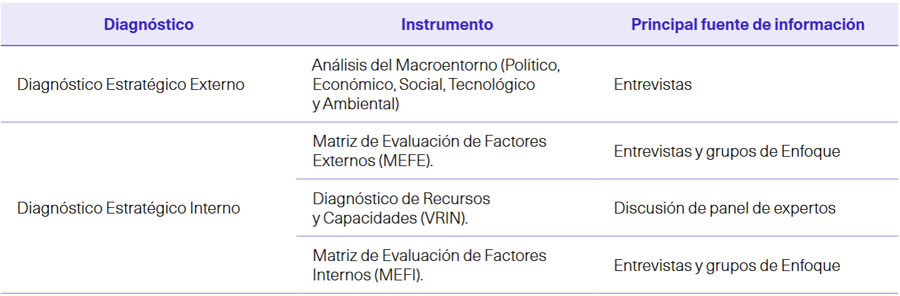Click Matriz de Evaluación de Factores Externos

(x=429, y=150)
